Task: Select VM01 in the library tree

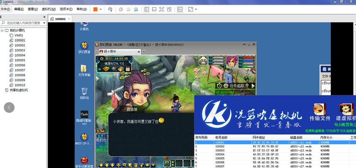Action: pyautogui.click(x=19, y=36)
